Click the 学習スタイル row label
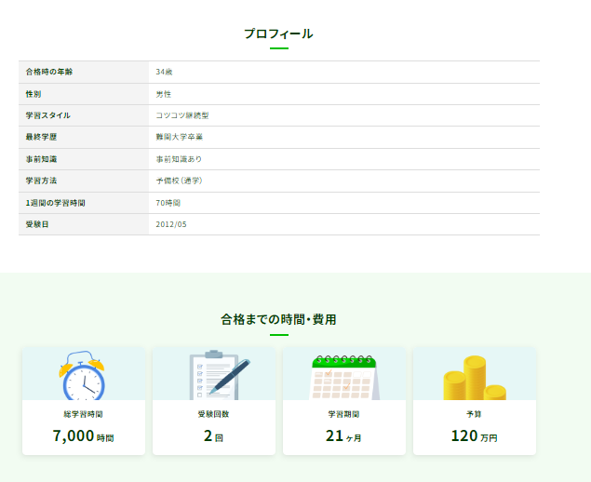591x482 pixels. coord(47,115)
